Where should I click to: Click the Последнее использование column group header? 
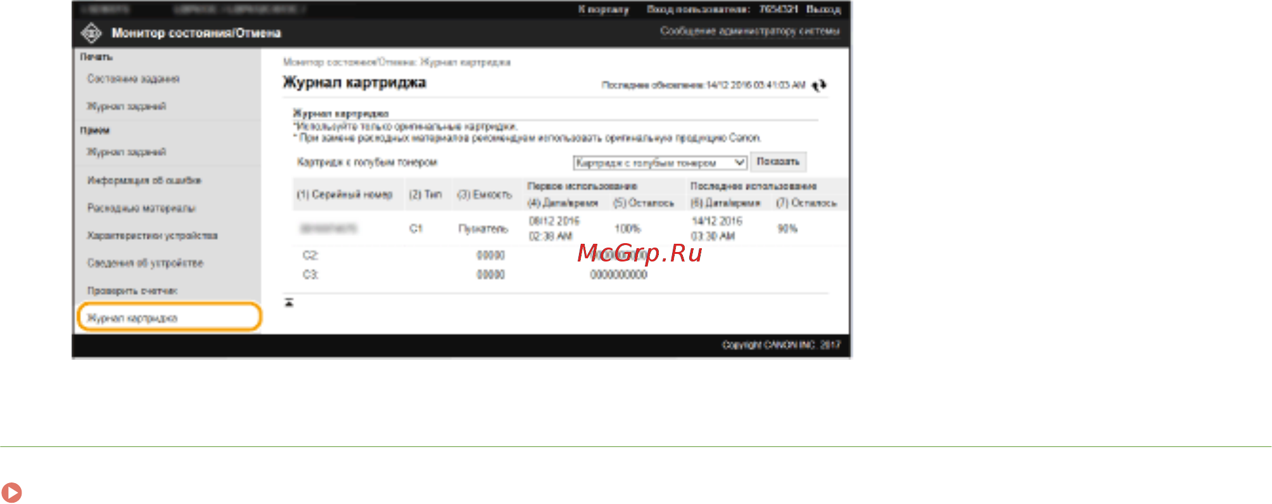tap(753, 186)
